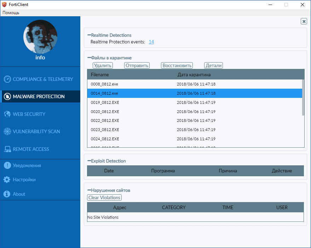Viewport: 311px width, 248px height.
Task: Click the Malware Protection bug icon
Action: tap(7, 96)
